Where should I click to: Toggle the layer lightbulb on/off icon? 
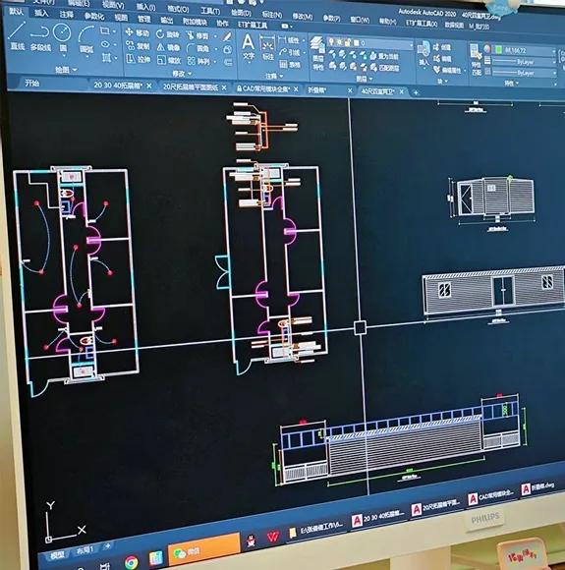pyautogui.click(x=331, y=42)
